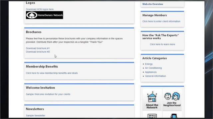Click the Article Categories heading
213x119 pixels.
pyautogui.click(x=154, y=58)
